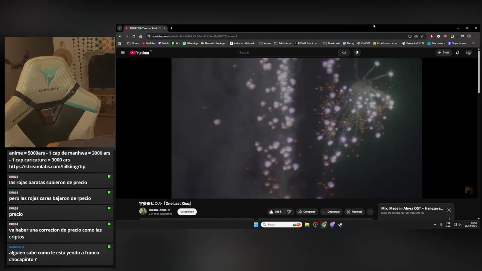Image resolution: width=482 pixels, height=271 pixels.
Task: Open the Chrome extensions puzzle icon
Action: click(x=452, y=36)
